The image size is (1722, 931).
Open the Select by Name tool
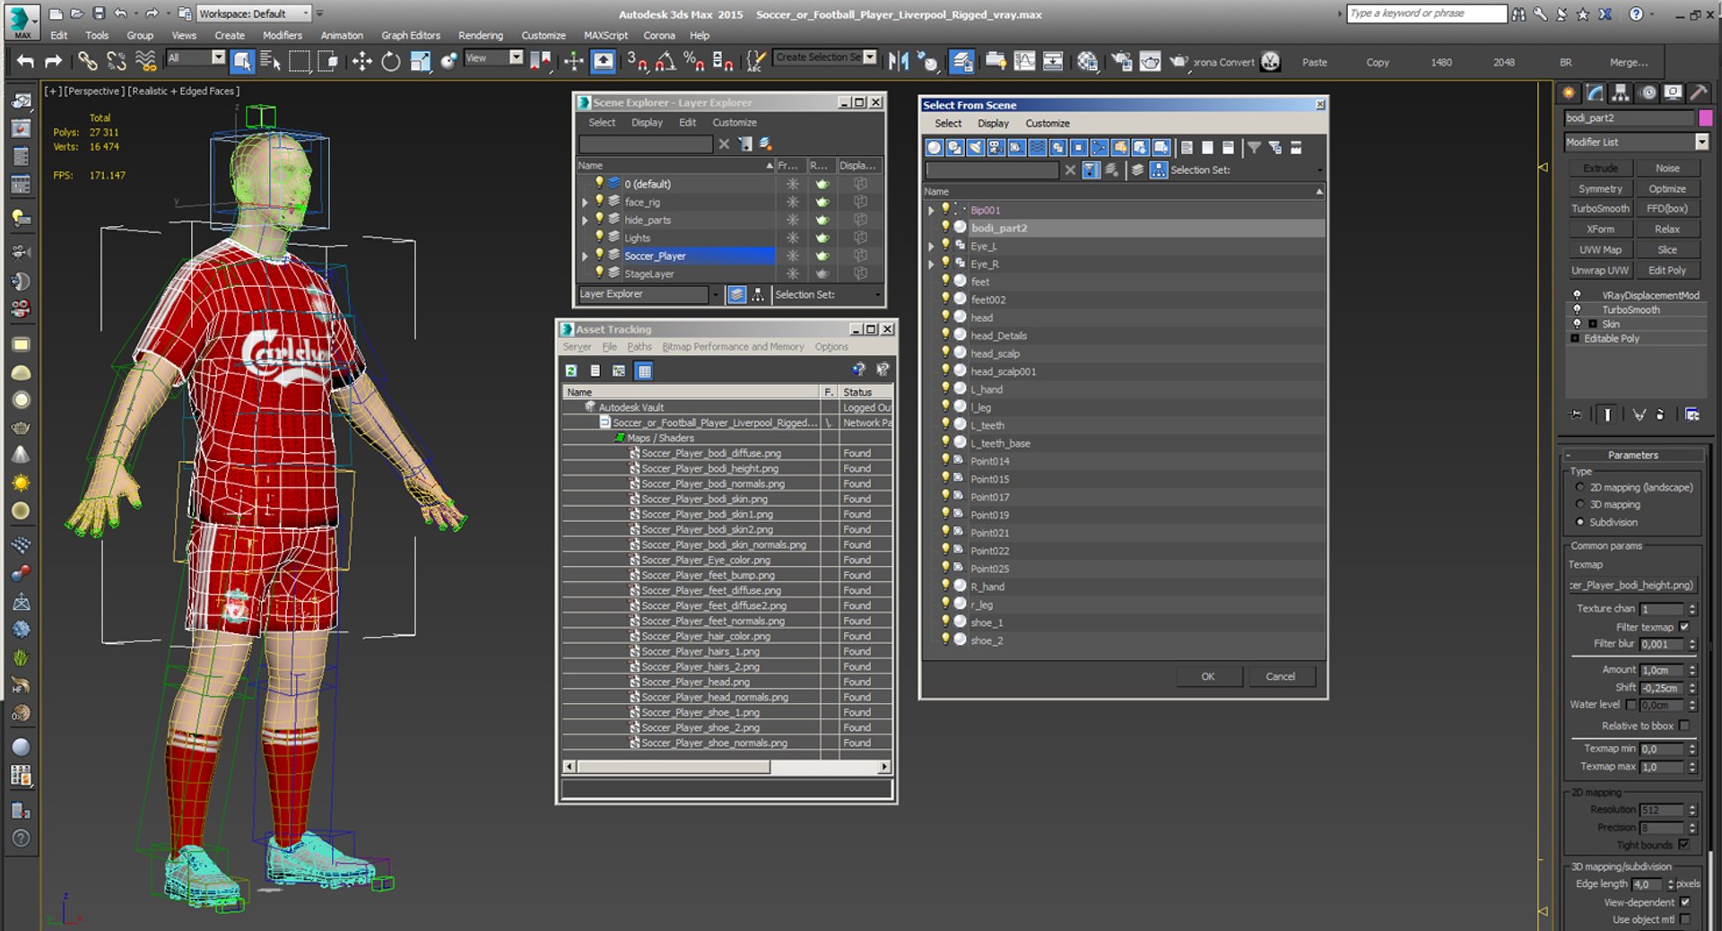[x=270, y=61]
